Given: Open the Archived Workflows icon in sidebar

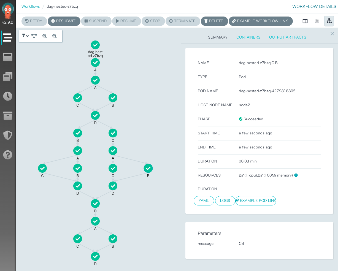Looking at the screenshot, I should click(8, 116).
